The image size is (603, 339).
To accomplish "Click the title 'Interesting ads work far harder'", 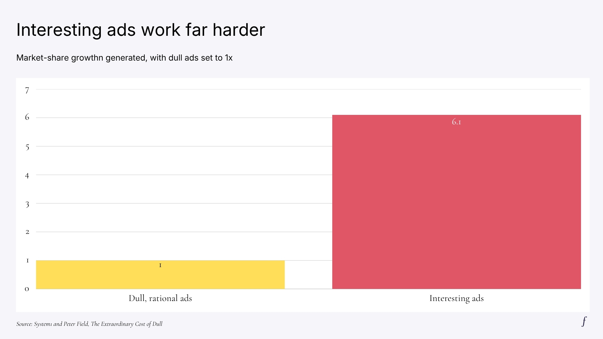I will point(141,30).
